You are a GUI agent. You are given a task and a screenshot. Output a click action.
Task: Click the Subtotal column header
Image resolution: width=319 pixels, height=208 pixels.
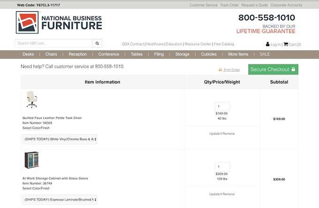279,82
